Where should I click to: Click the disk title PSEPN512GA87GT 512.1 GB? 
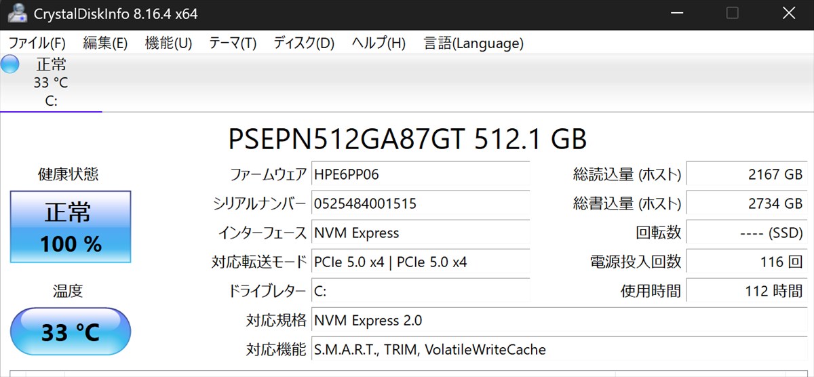pyautogui.click(x=407, y=139)
